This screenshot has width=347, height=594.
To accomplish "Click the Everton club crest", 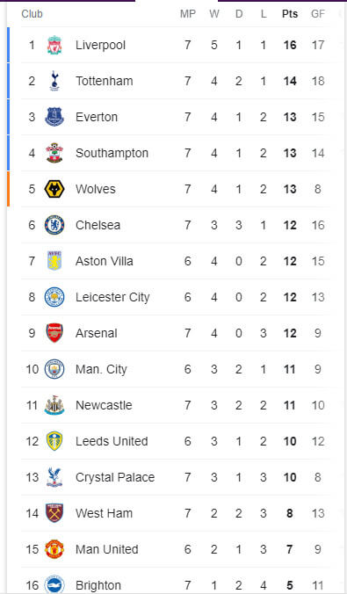I will 54,117.
